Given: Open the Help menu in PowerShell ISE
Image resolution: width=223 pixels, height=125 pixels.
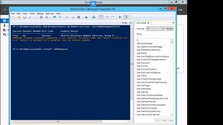Looking at the screenshot, I should pos(58,14).
